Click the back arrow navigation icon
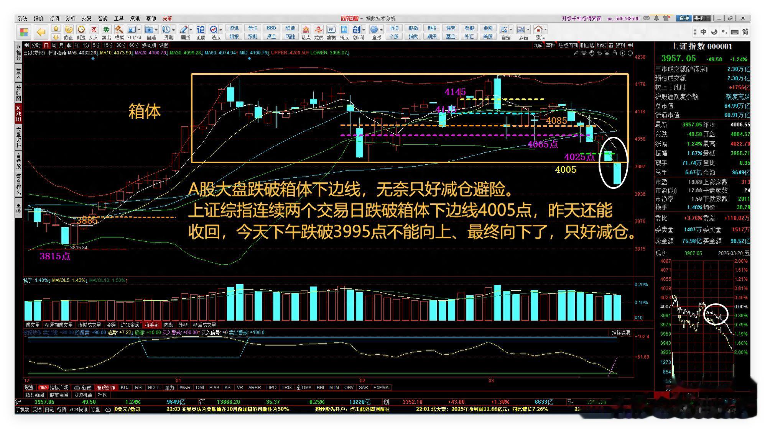 (41, 32)
